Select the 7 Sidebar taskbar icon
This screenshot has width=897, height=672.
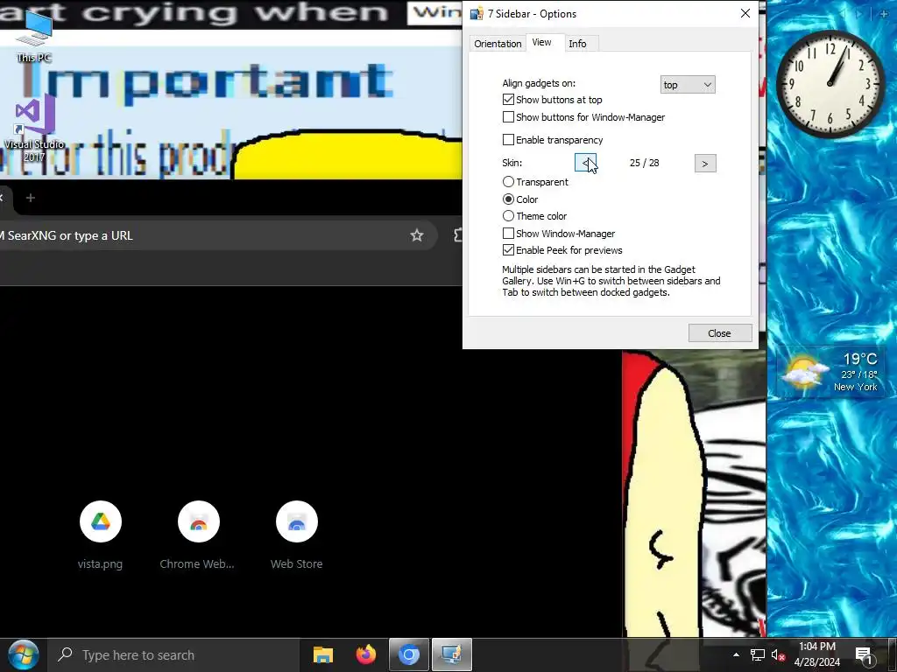click(x=452, y=654)
